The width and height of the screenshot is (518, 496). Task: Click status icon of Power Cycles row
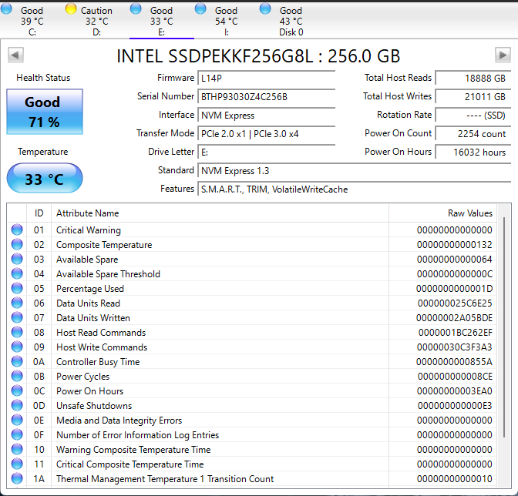coord(17,376)
